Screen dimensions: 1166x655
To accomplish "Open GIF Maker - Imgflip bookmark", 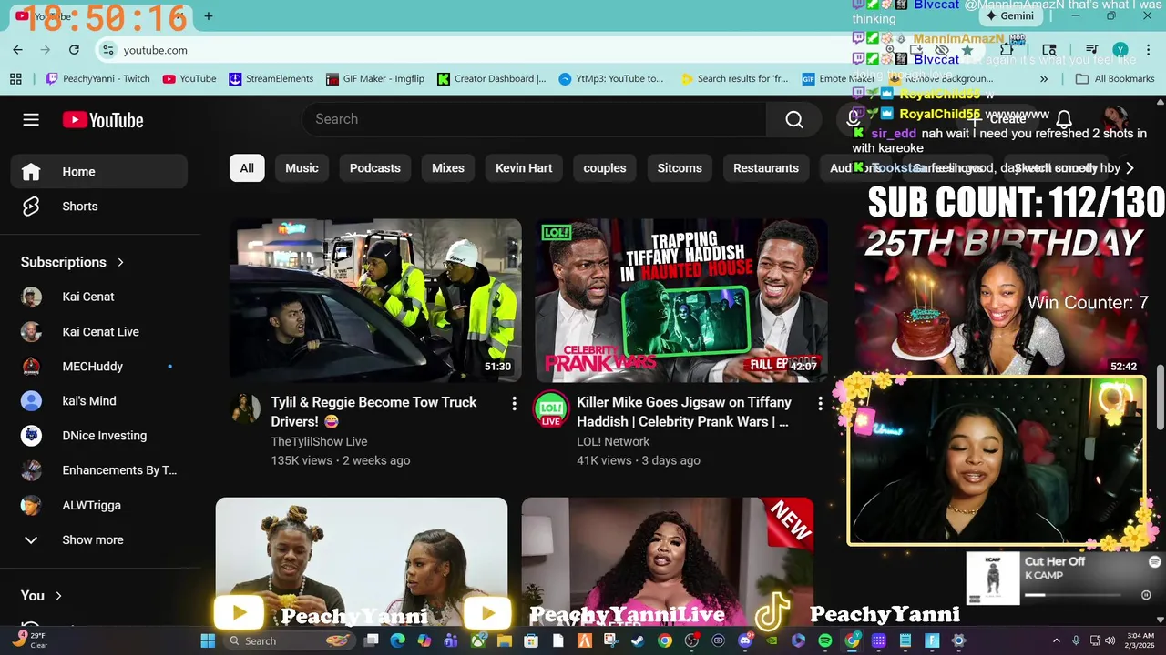I will pos(375,79).
